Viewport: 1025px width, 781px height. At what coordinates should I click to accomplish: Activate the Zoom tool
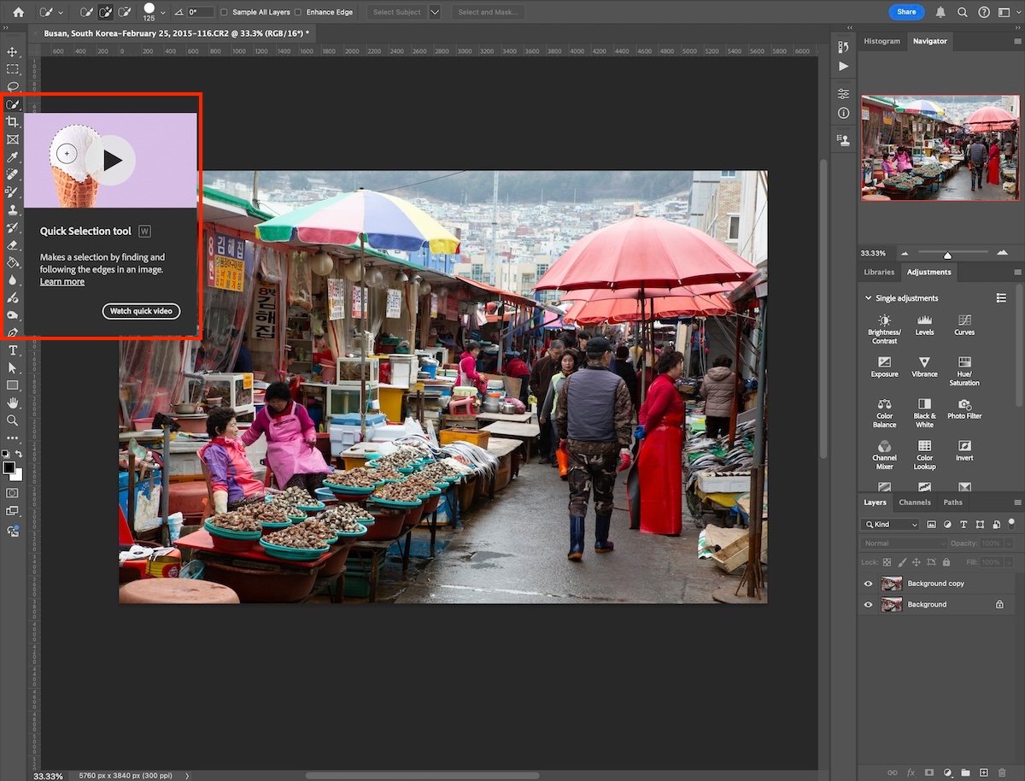coord(12,420)
